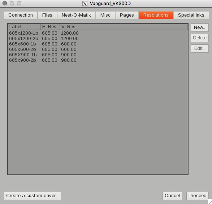Click the Delete button
This screenshot has width=212, height=204.
pos(200,38)
